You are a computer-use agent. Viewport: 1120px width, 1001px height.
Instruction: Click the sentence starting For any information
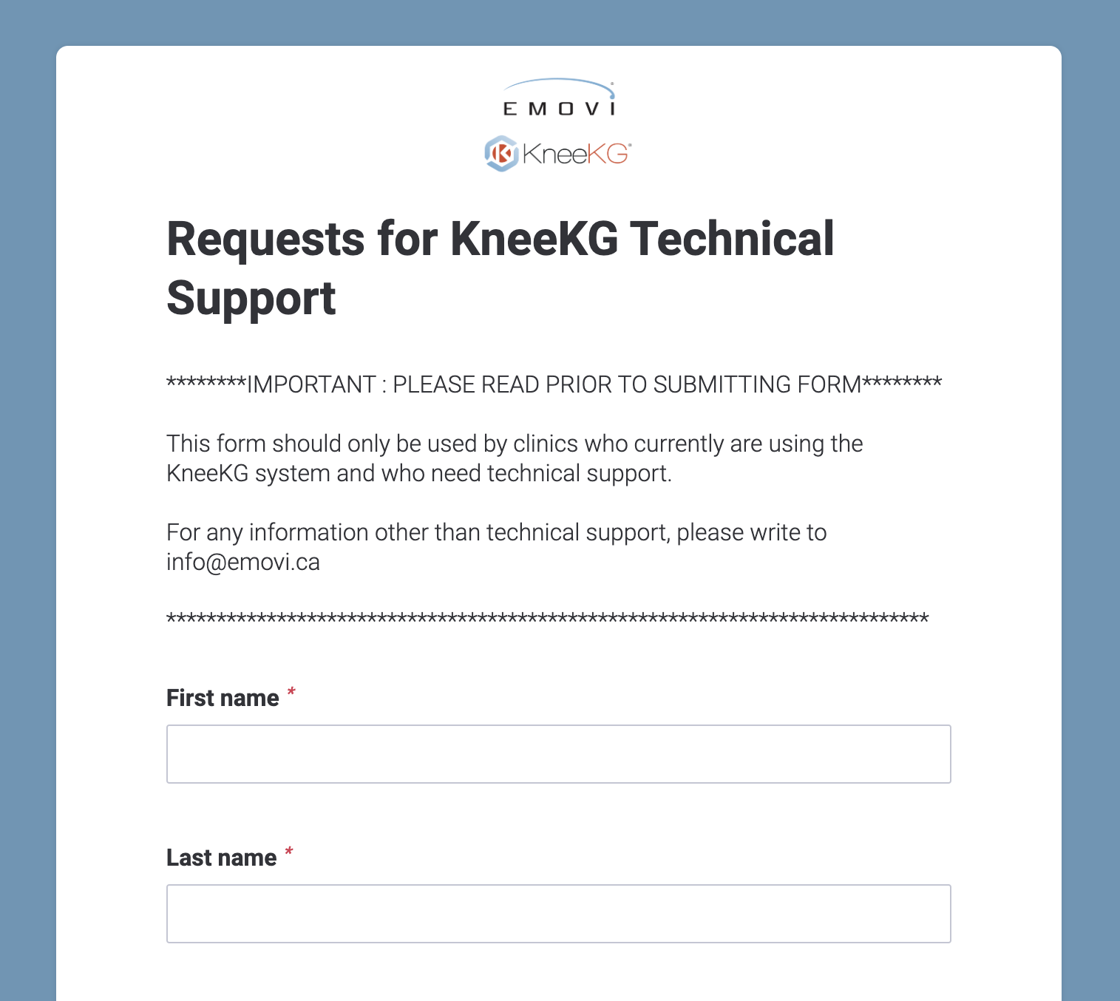497,547
